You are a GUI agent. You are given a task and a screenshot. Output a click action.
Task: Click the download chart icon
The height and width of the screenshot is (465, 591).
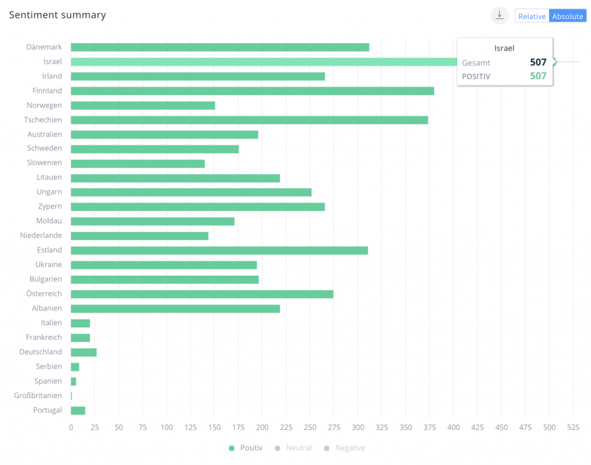499,16
